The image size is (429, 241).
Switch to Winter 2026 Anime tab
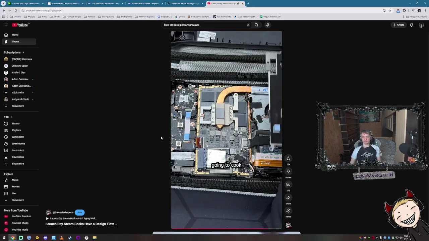(x=145, y=3)
